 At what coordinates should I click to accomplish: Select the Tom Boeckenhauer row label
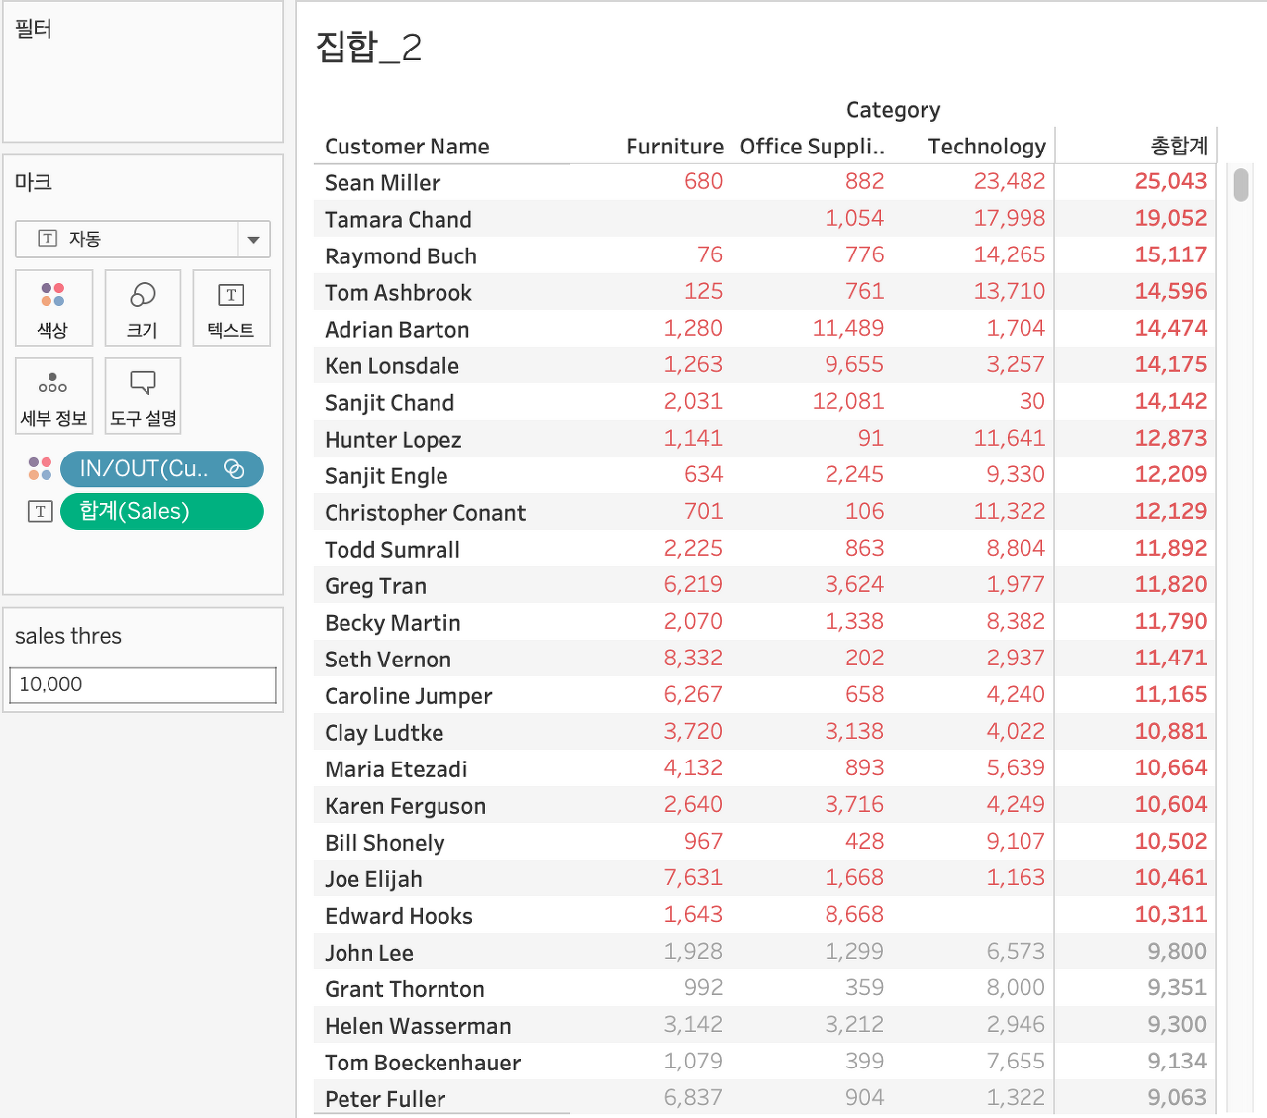click(x=423, y=1063)
